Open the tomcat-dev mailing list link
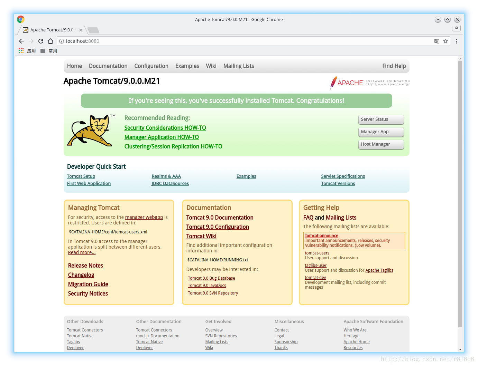This screenshot has width=478, height=366. coord(315,278)
